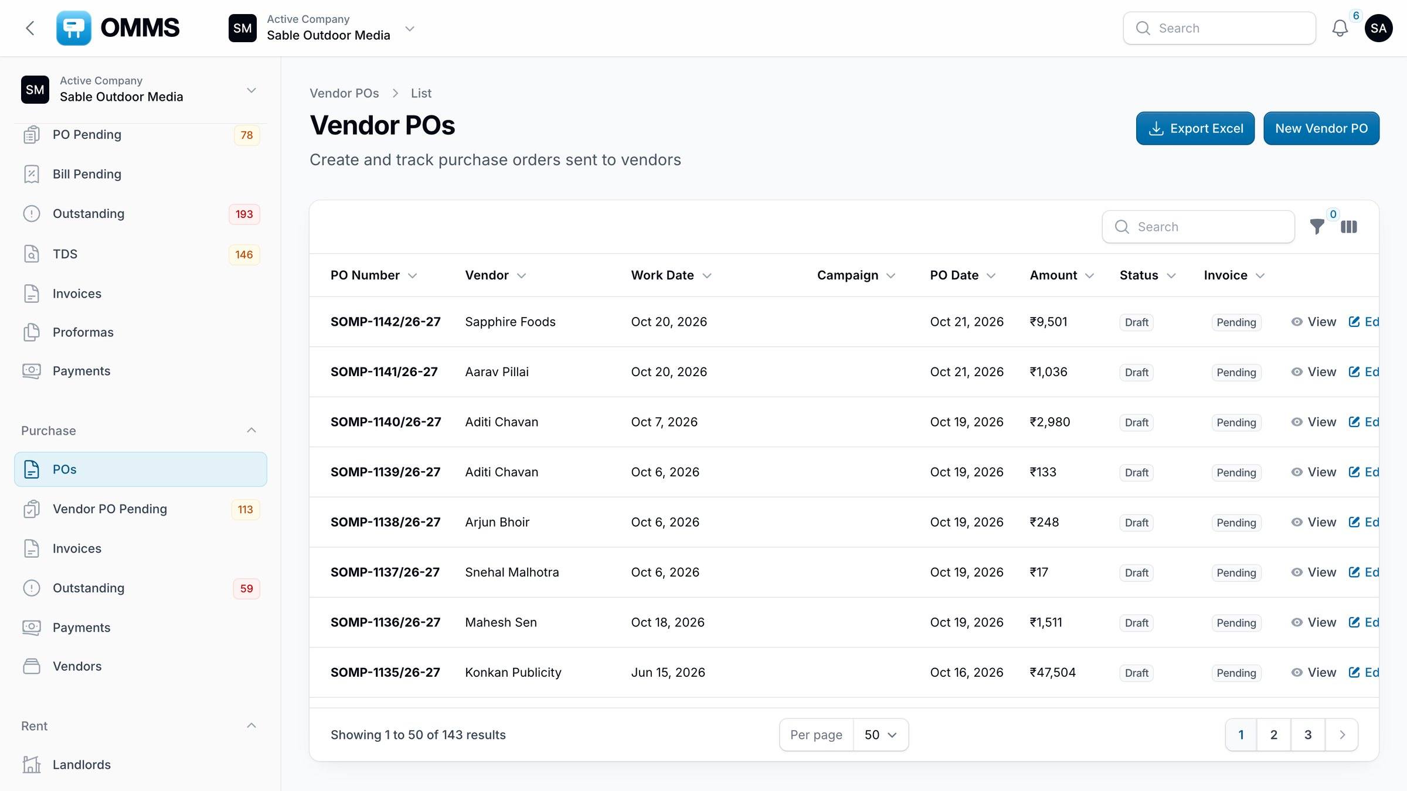This screenshot has width=1407, height=791.
Task: Open Invoices under the Purchase section
Action: (141, 548)
